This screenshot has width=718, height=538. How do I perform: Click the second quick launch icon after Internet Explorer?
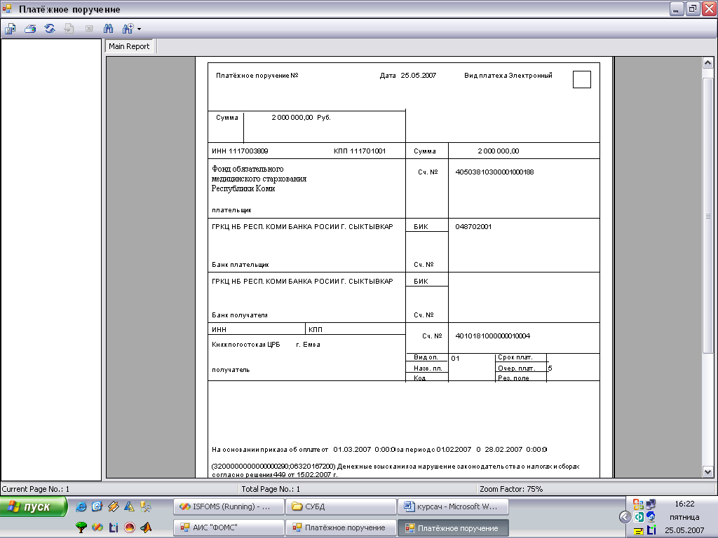(x=97, y=506)
